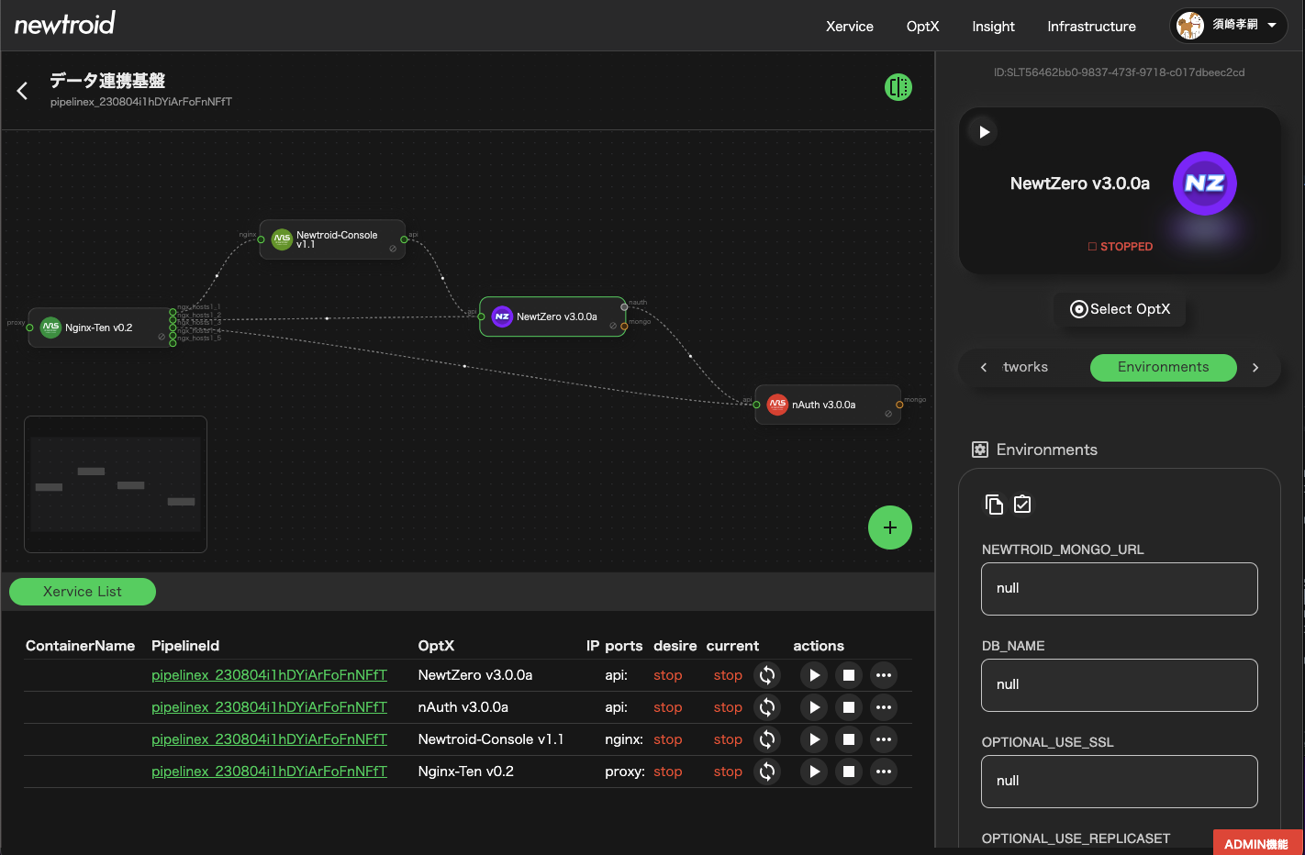Play the Newtroid-Console v1.1 row
The width and height of the screenshot is (1305, 855).
click(x=814, y=739)
